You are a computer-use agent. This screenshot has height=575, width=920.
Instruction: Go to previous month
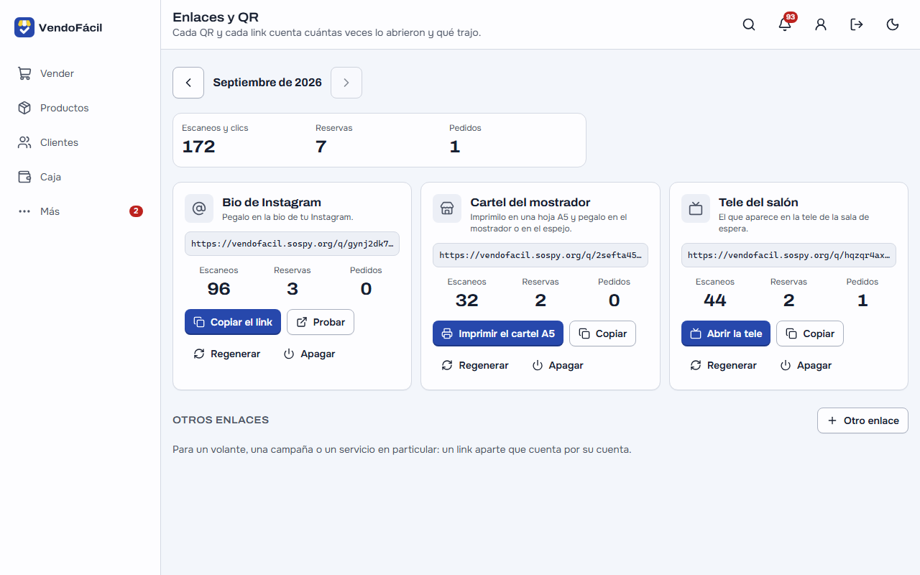pyautogui.click(x=188, y=83)
